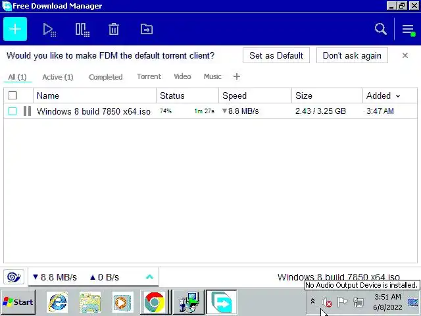
Task: Click the 74% progress status
Action: point(166,111)
